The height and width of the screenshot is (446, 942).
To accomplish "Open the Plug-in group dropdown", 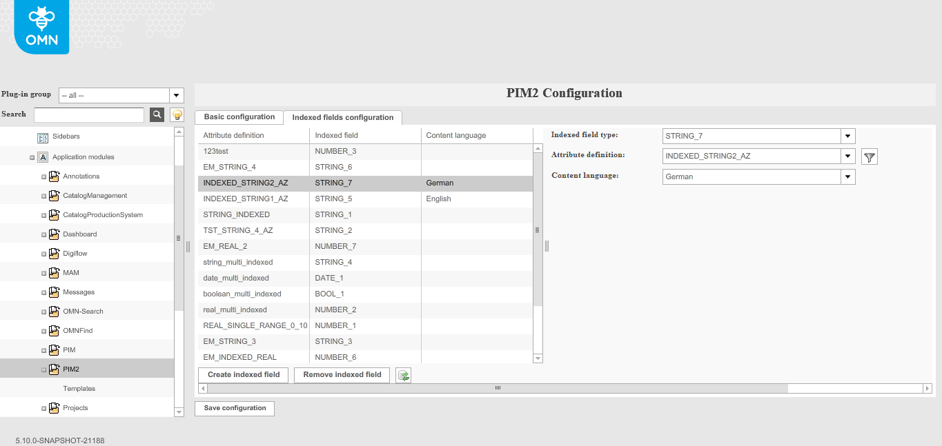I will coord(176,94).
